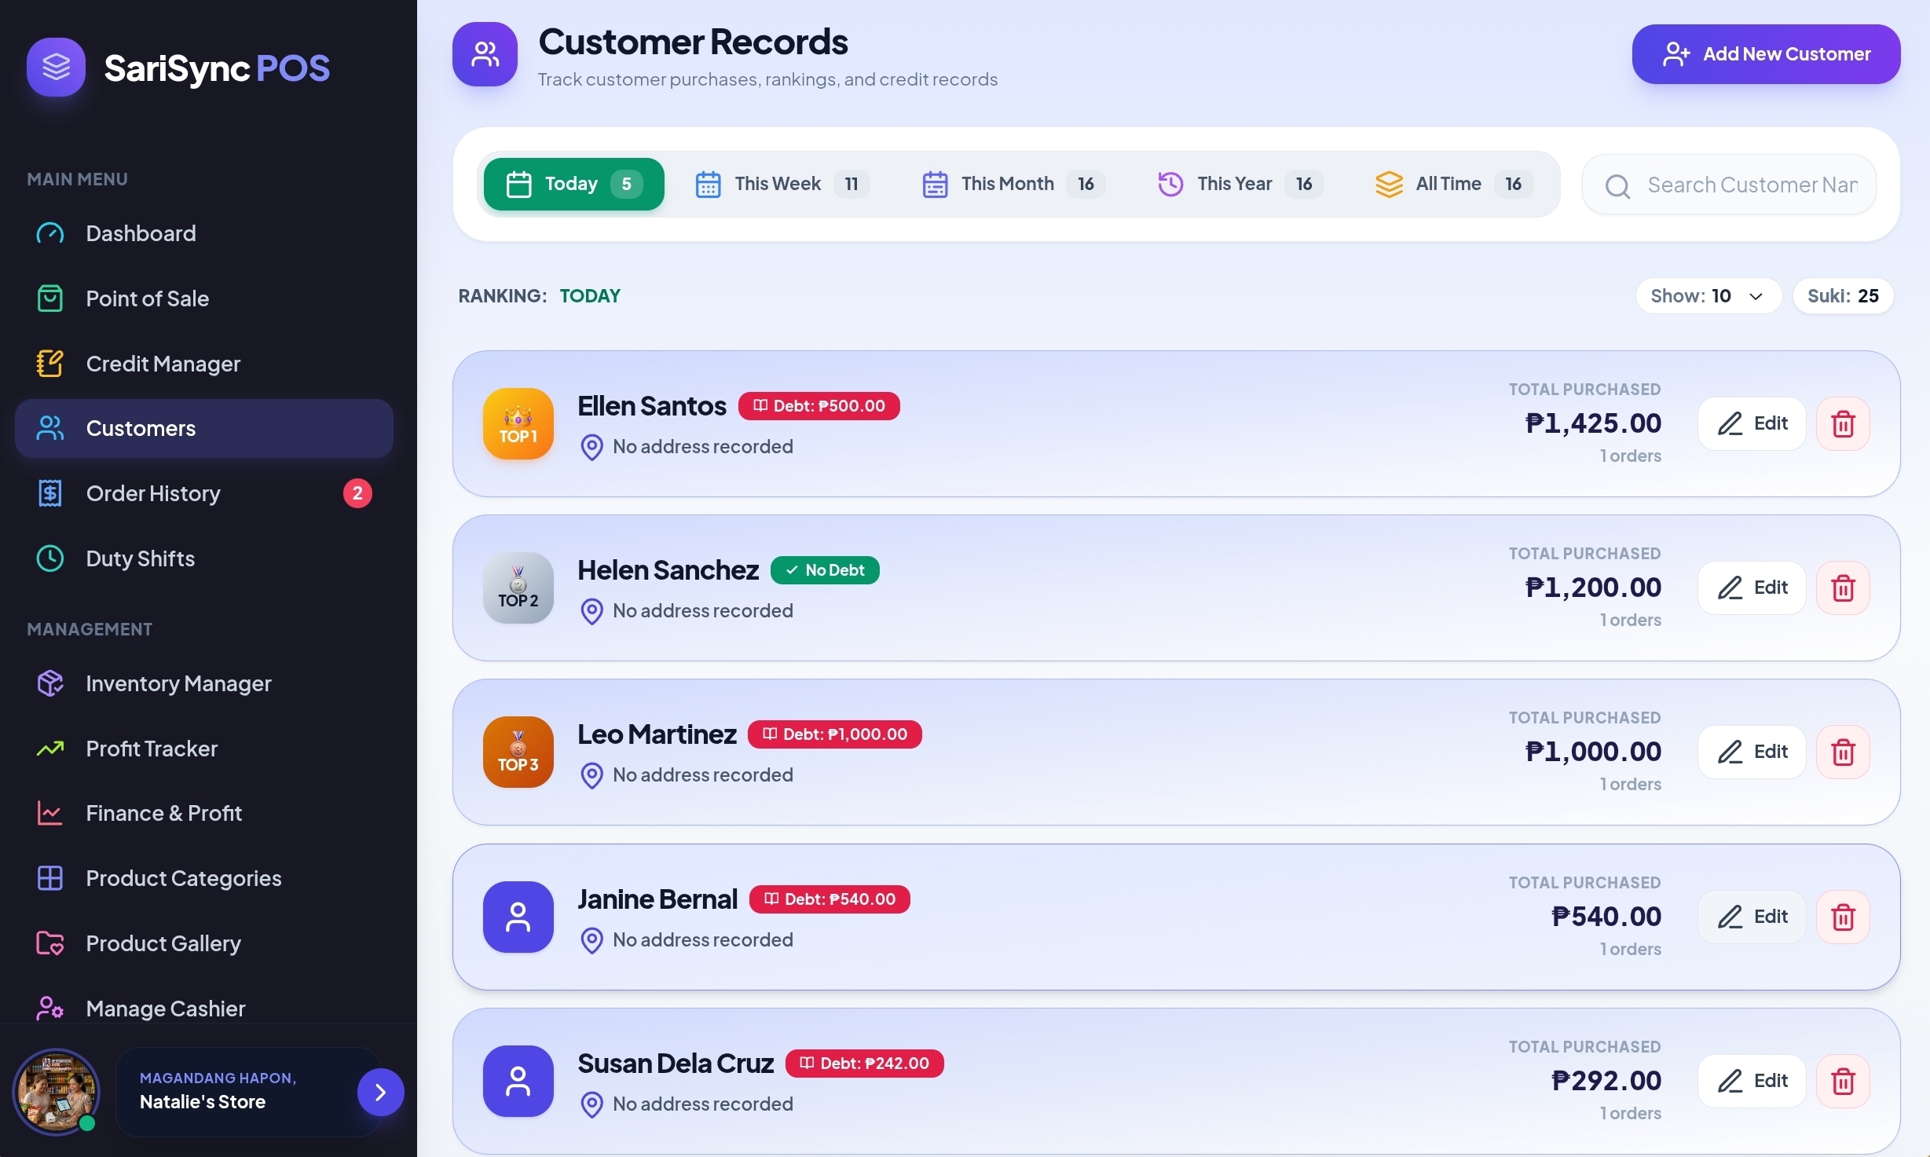The height and width of the screenshot is (1157, 1930).
Task: Delete Leo Martinez with trash icon
Action: tap(1843, 752)
